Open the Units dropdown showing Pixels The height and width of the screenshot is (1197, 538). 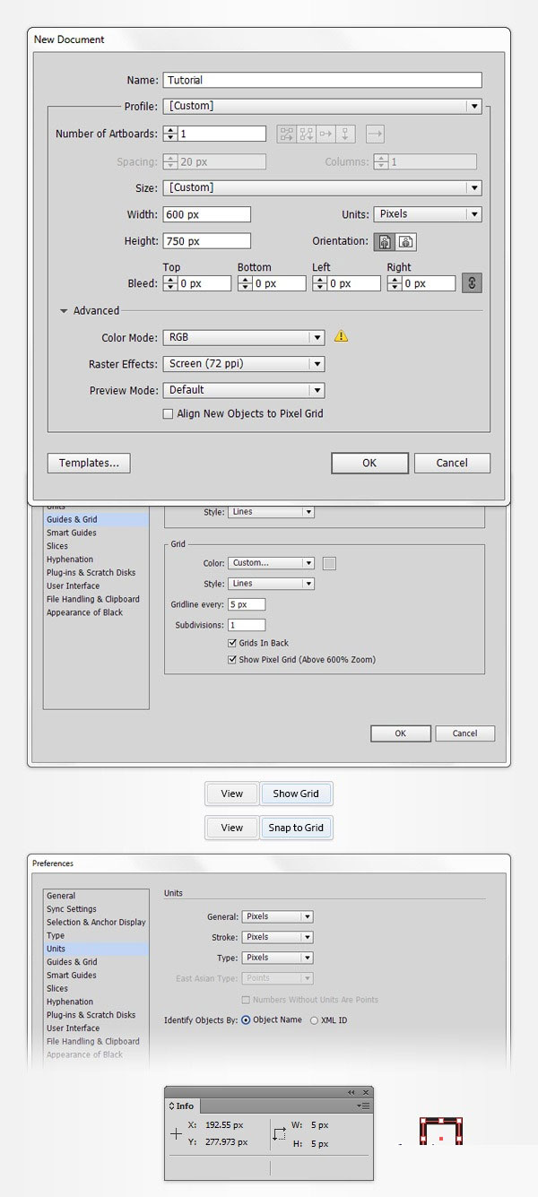coord(427,214)
